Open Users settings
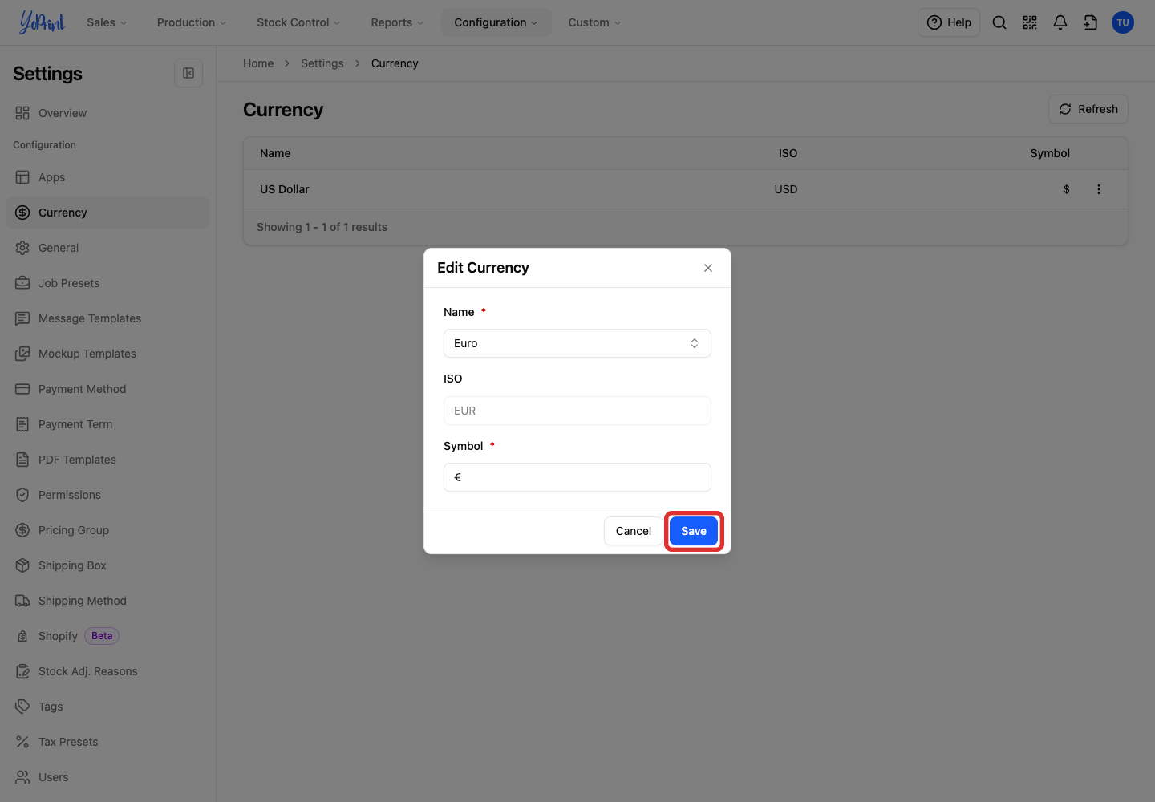The width and height of the screenshot is (1155, 802). [x=107, y=777]
